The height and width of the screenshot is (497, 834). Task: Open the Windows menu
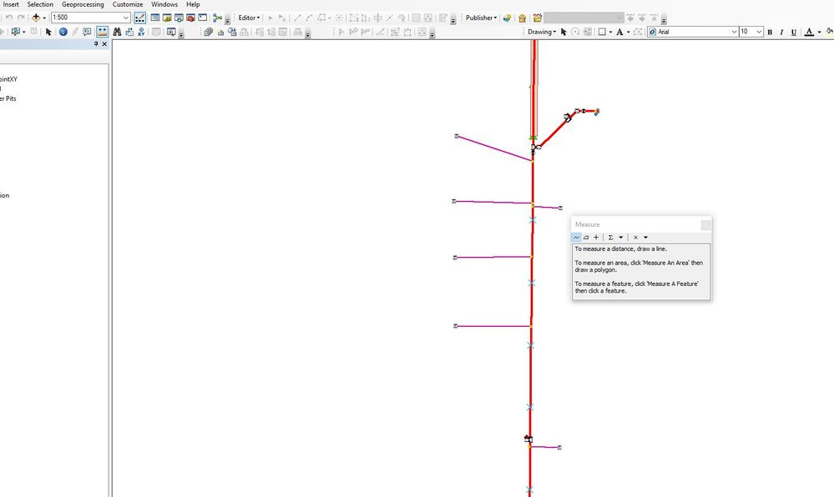pyautogui.click(x=164, y=4)
